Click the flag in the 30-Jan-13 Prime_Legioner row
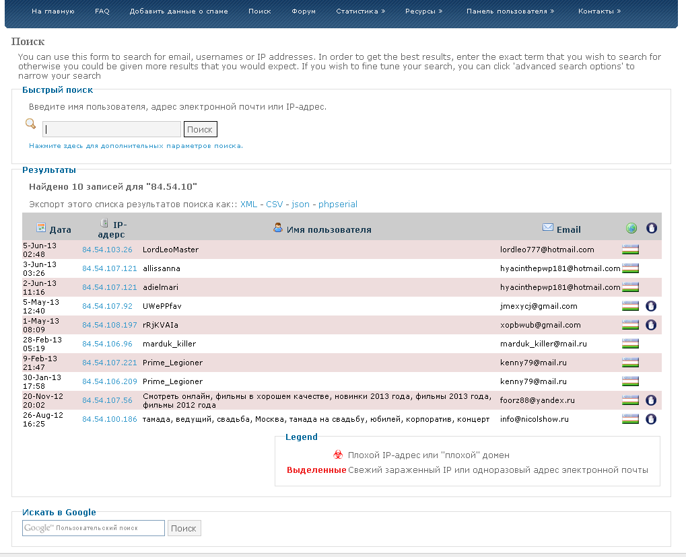This screenshot has height=557, width=686. pyautogui.click(x=630, y=381)
